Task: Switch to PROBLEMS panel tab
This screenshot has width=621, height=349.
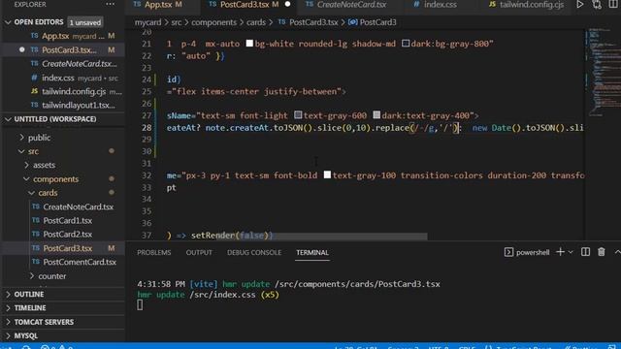Action: [154, 252]
